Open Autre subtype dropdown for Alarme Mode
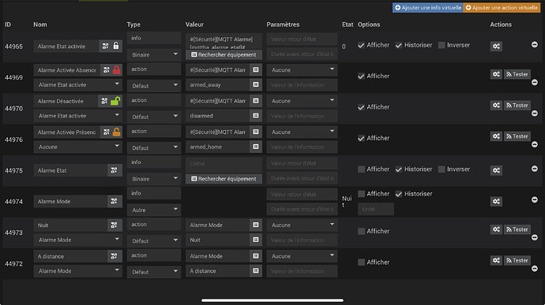This screenshot has height=305, width=545. click(154, 210)
